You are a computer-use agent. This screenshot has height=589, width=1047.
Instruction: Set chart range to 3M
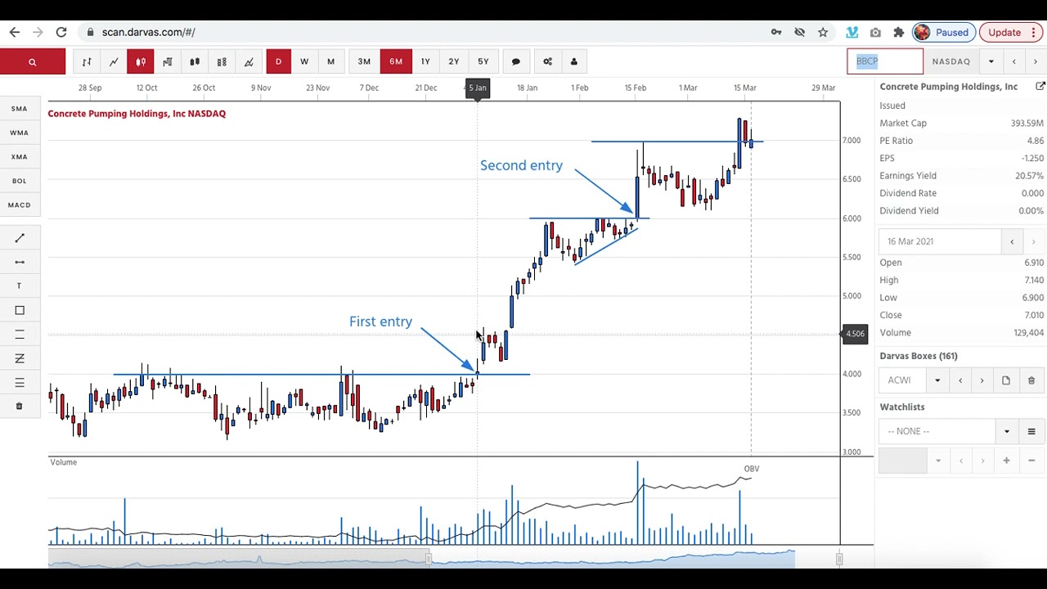coord(364,61)
